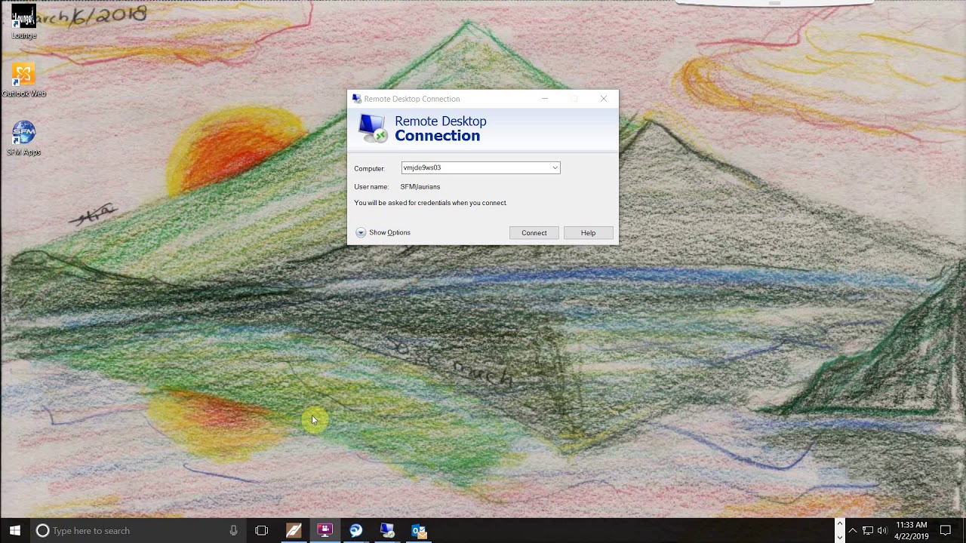Image resolution: width=966 pixels, height=543 pixels.
Task: Click the network tray icon
Action: pos(868,530)
